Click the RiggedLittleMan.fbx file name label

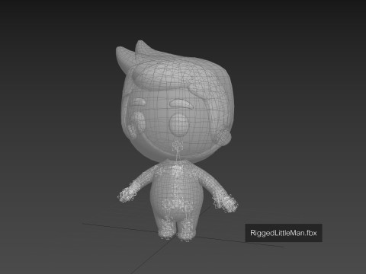(284, 233)
